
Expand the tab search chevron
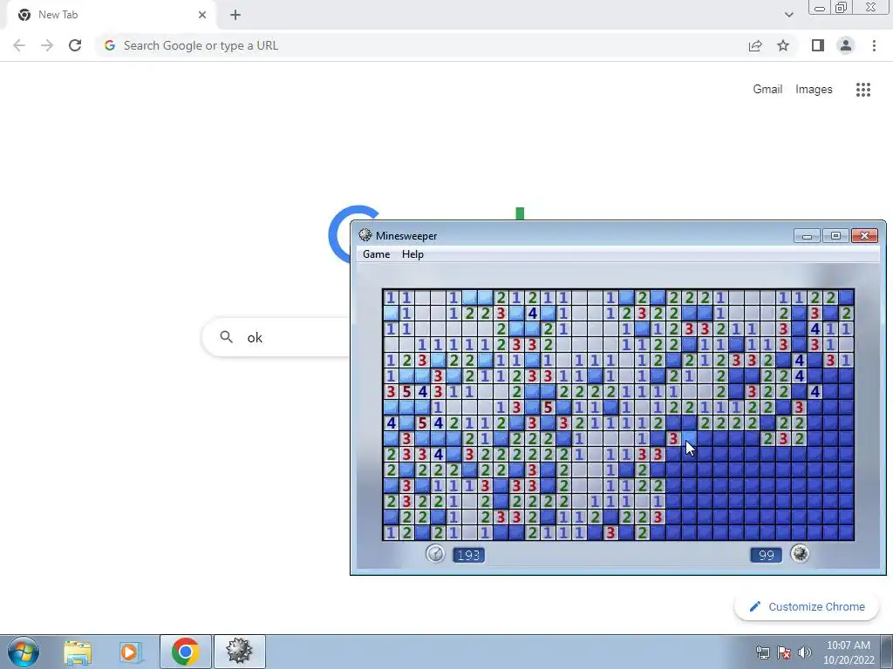[788, 15]
